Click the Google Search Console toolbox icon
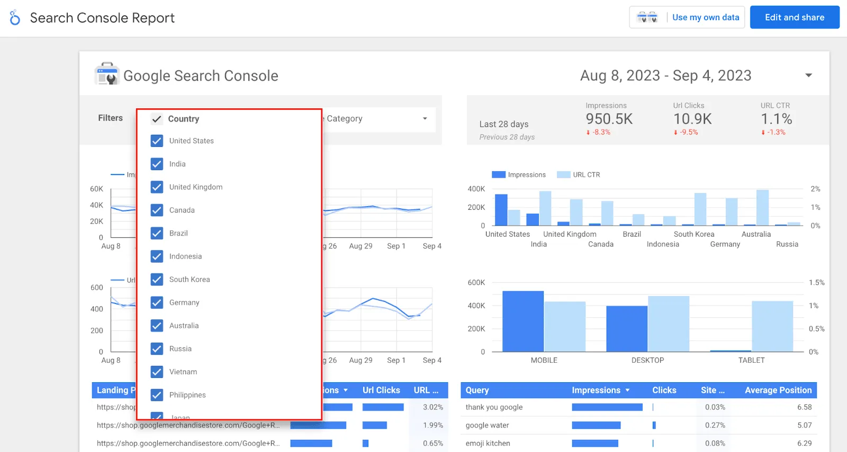The height and width of the screenshot is (452, 847). click(x=107, y=74)
